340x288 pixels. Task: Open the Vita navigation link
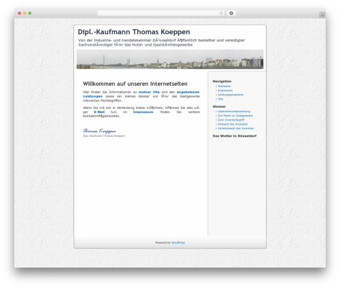[220, 99]
